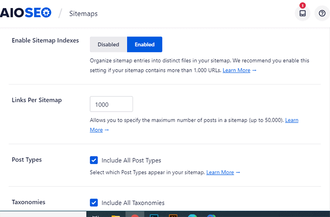Open the notifications inbox icon
The width and height of the screenshot is (330, 217).
pos(302,14)
